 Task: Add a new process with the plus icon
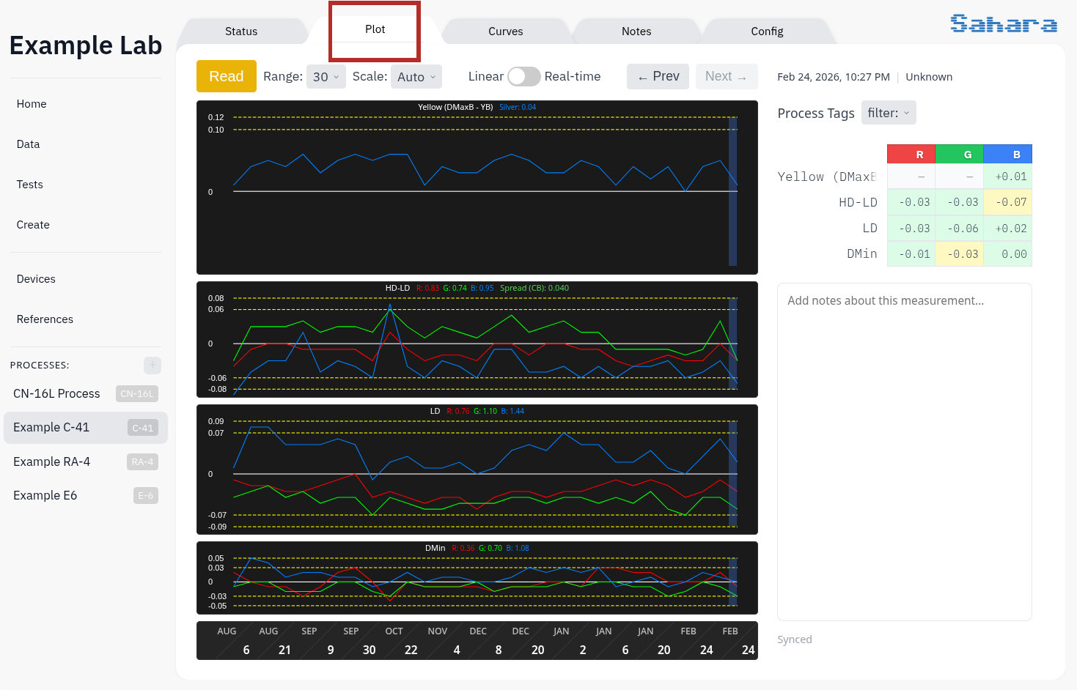152,365
